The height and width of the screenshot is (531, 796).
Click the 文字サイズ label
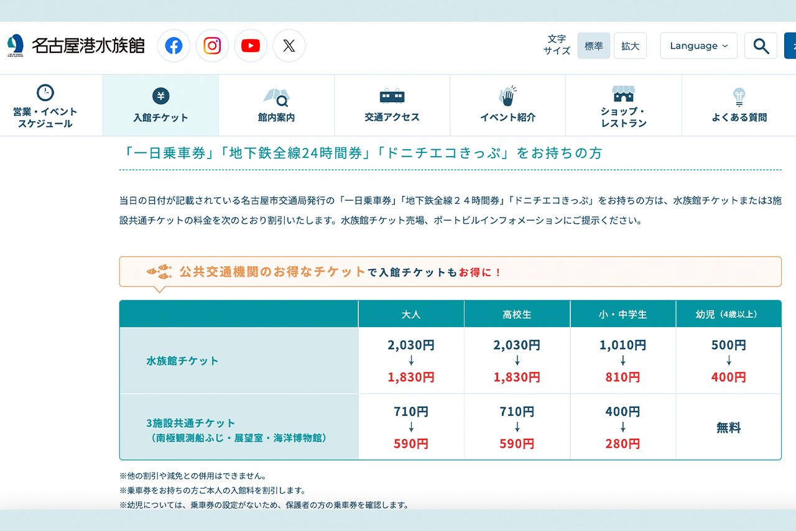click(x=557, y=45)
